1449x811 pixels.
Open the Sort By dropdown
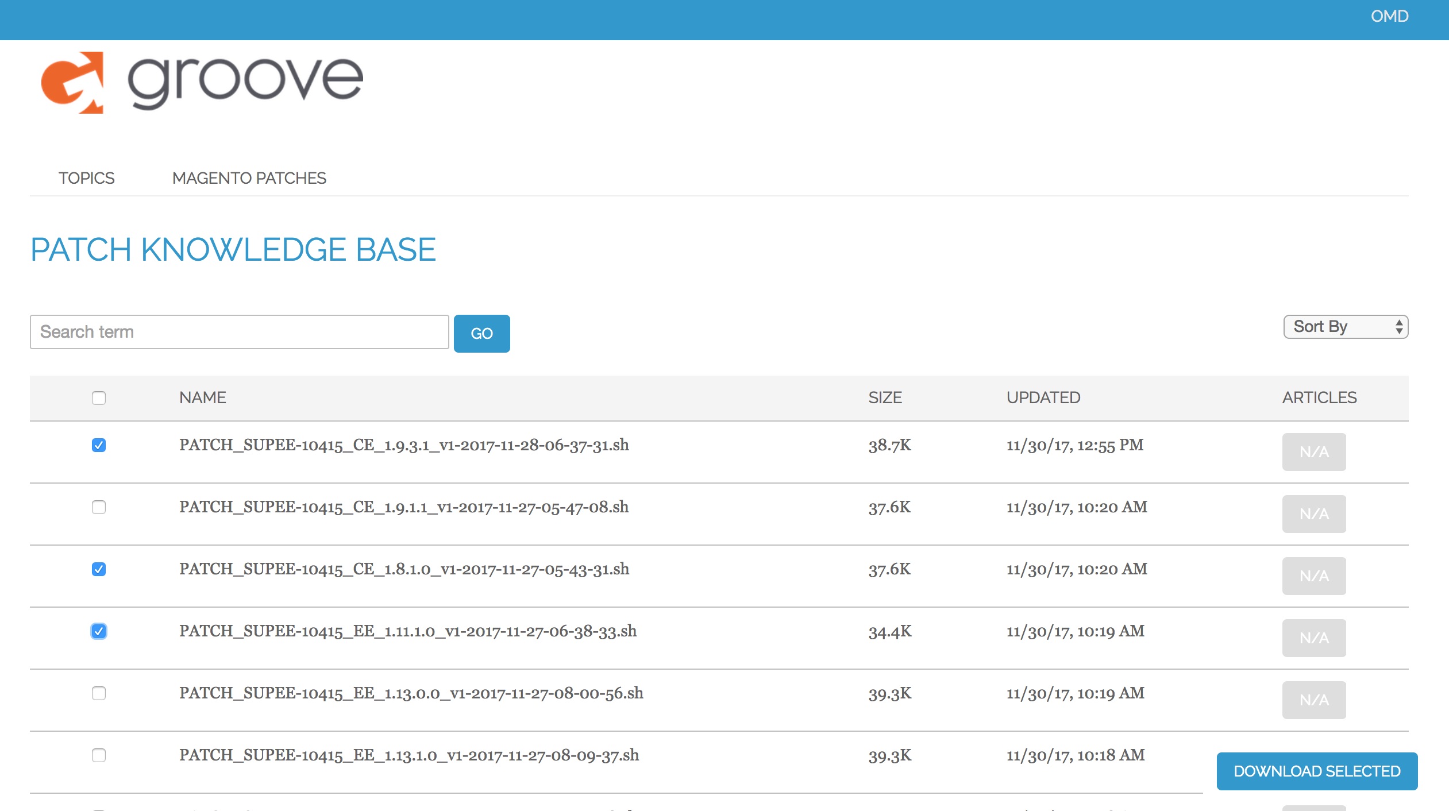coord(1346,327)
